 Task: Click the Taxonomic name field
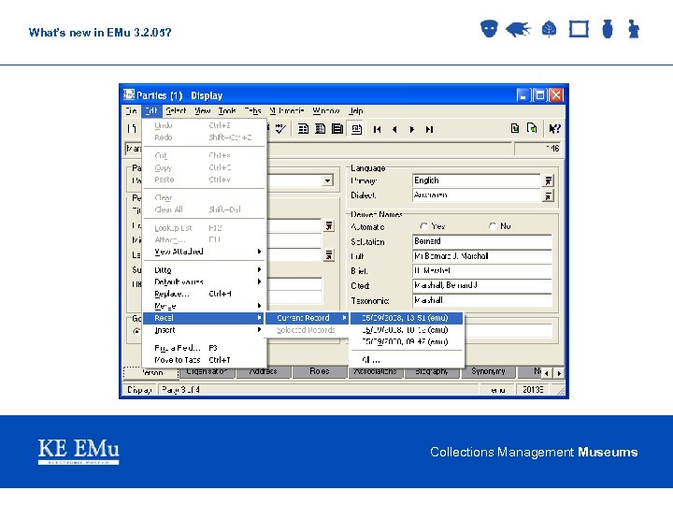482,300
